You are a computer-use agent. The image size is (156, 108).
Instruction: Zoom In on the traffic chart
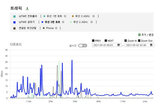pyautogui.click(x=131, y=41)
